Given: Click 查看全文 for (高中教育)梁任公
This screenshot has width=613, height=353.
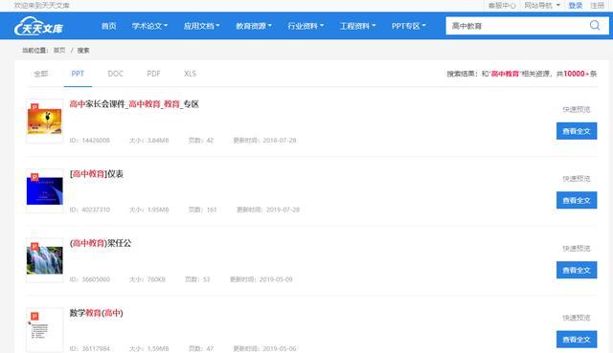Looking at the screenshot, I should tap(577, 270).
